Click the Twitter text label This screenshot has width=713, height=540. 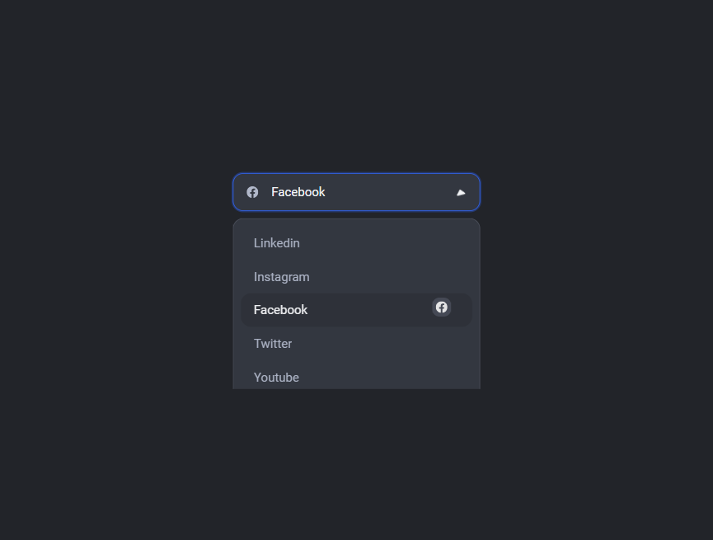273,344
